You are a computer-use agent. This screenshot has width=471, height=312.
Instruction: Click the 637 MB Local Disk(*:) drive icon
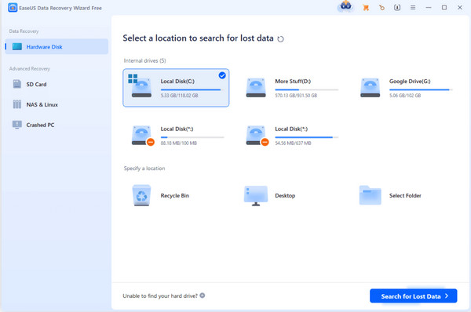pyautogui.click(x=257, y=136)
